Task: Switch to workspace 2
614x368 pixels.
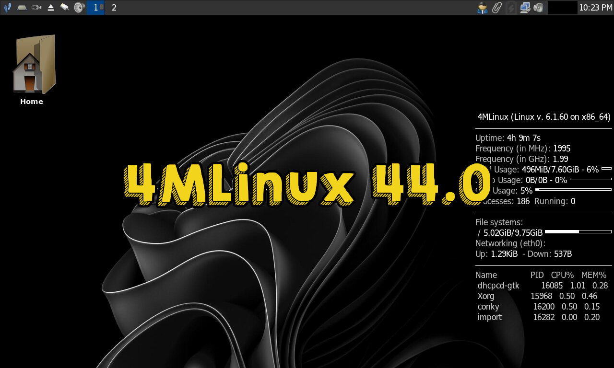Action: pos(114,8)
